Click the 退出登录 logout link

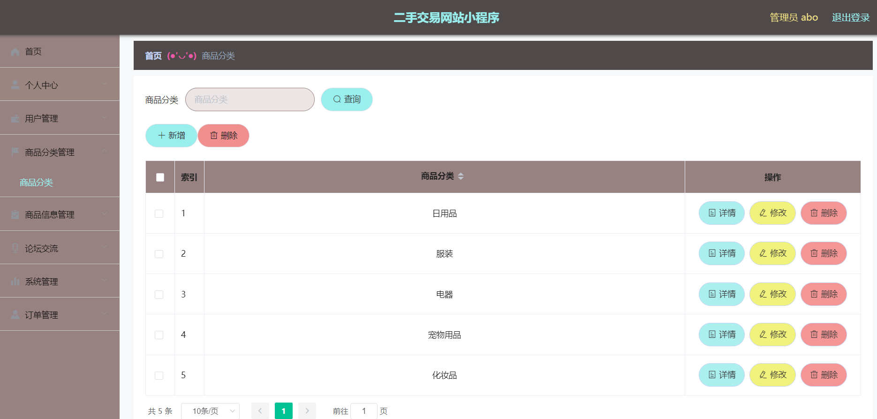coord(850,17)
